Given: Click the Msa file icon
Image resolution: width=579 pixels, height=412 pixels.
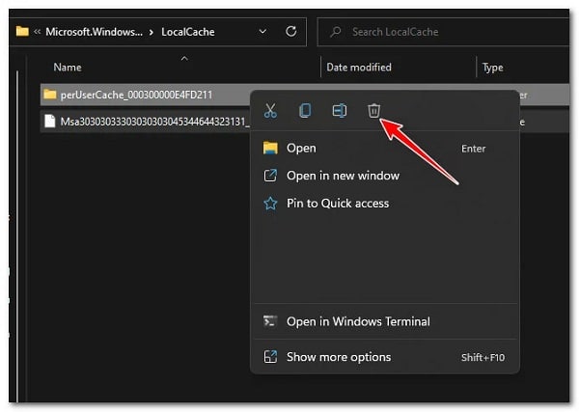Looking at the screenshot, I should pos(51,122).
